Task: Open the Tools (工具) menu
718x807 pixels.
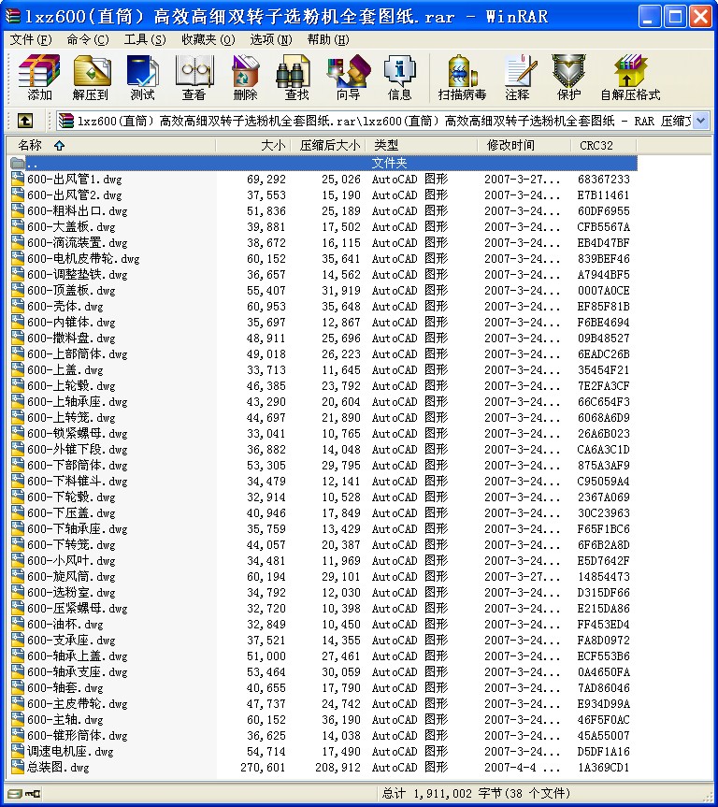Action: (x=145, y=39)
